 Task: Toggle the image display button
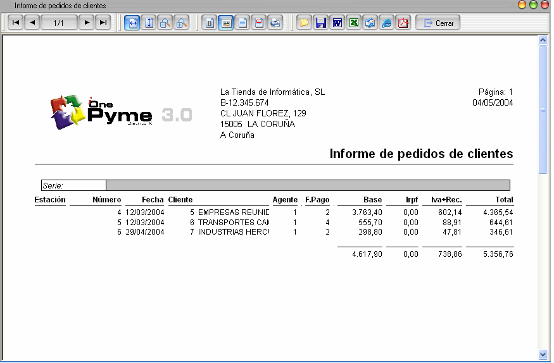(226, 23)
